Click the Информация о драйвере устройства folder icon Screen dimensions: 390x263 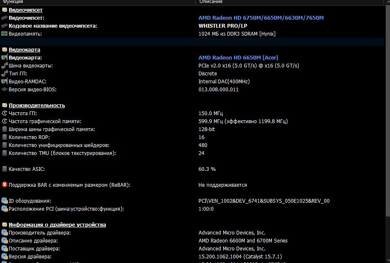[x=5, y=224]
